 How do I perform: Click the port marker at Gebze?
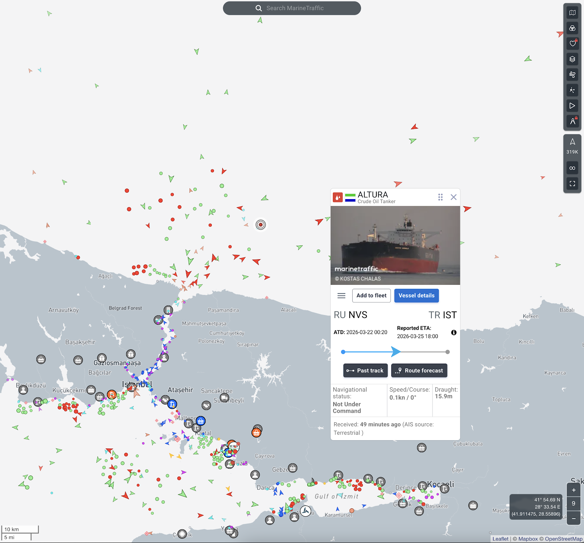(293, 468)
